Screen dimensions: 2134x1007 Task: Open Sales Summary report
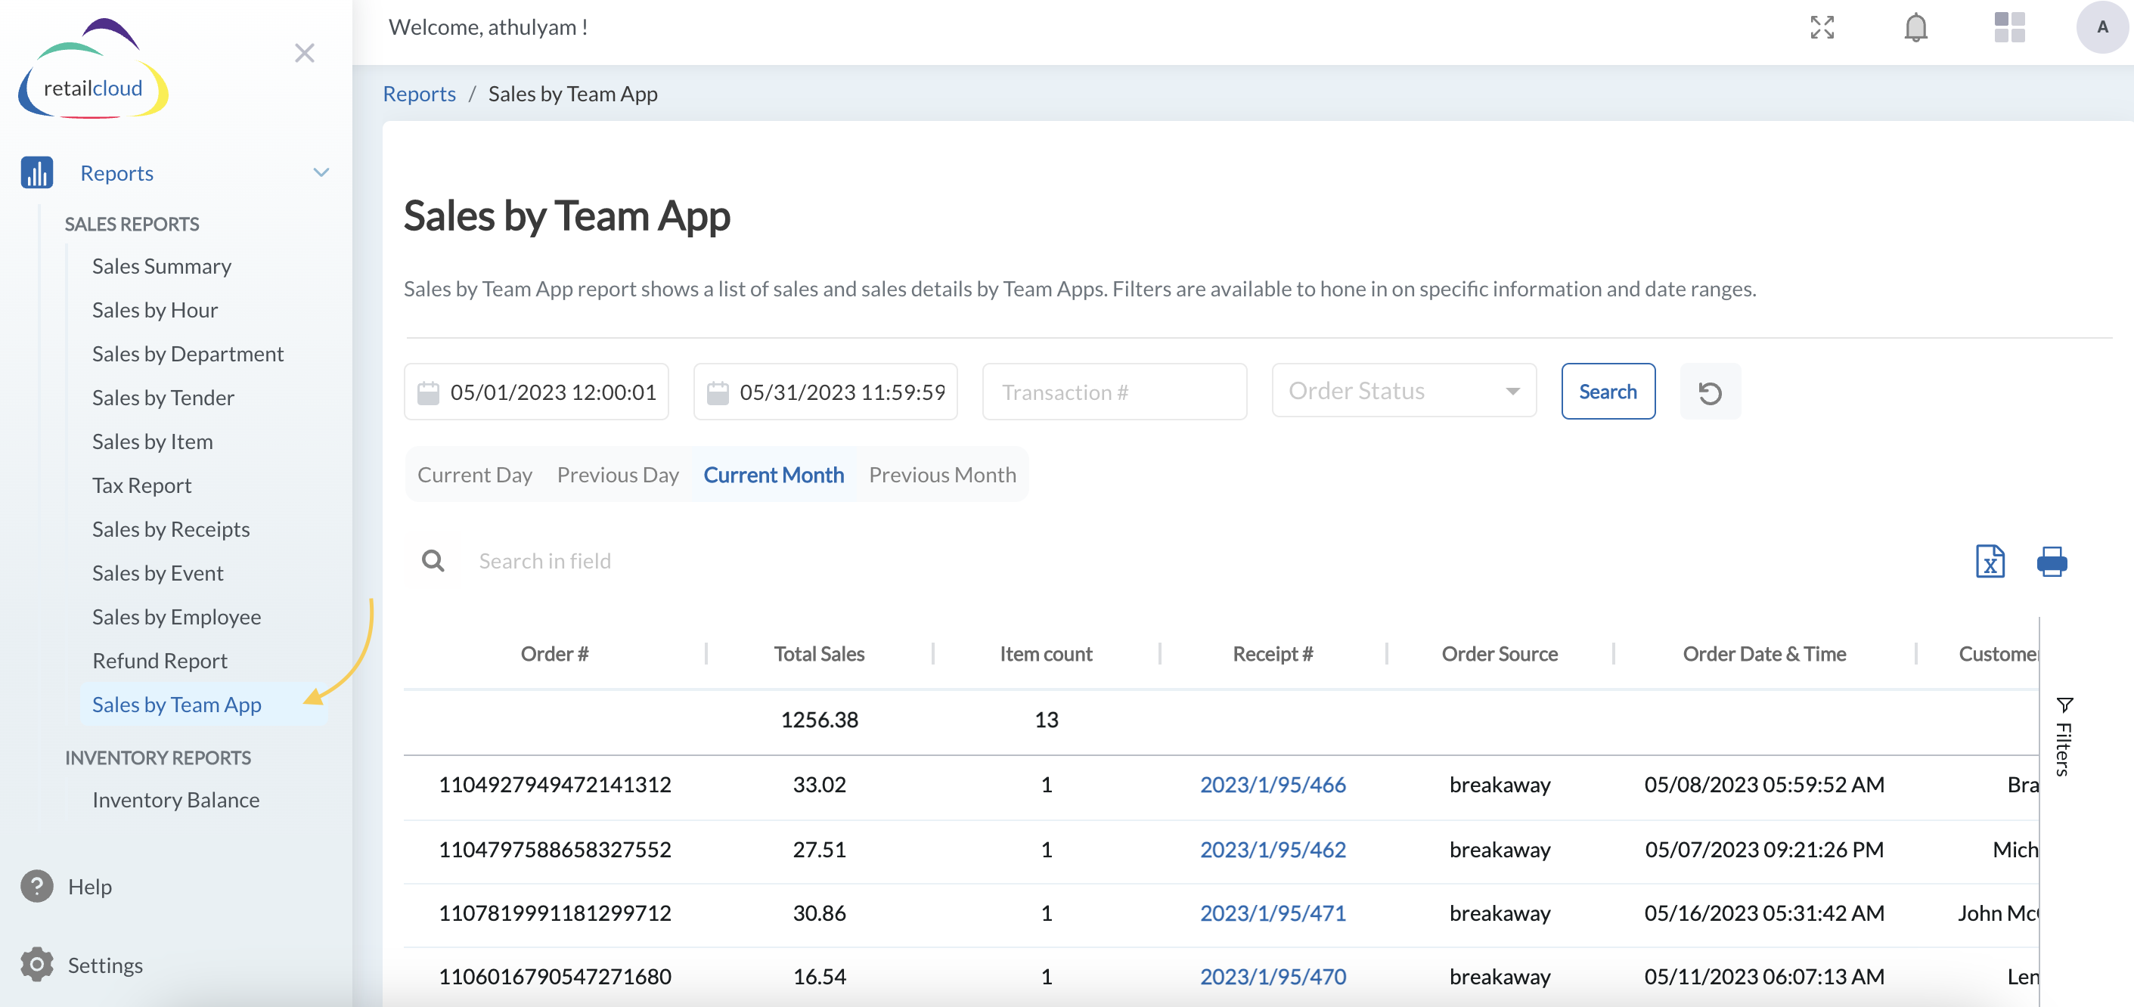click(x=162, y=266)
